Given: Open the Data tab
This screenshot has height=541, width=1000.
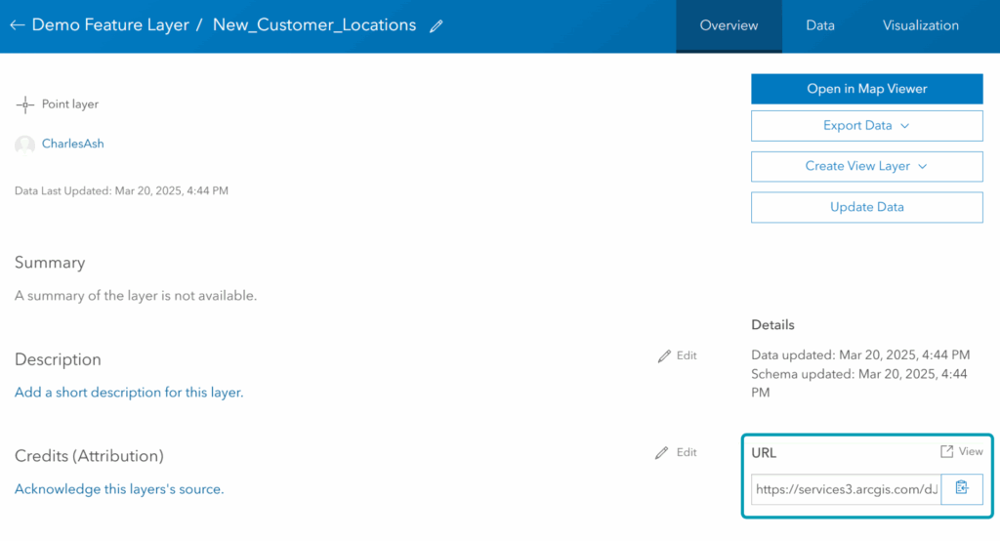Looking at the screenshot, I should (820, 26).
